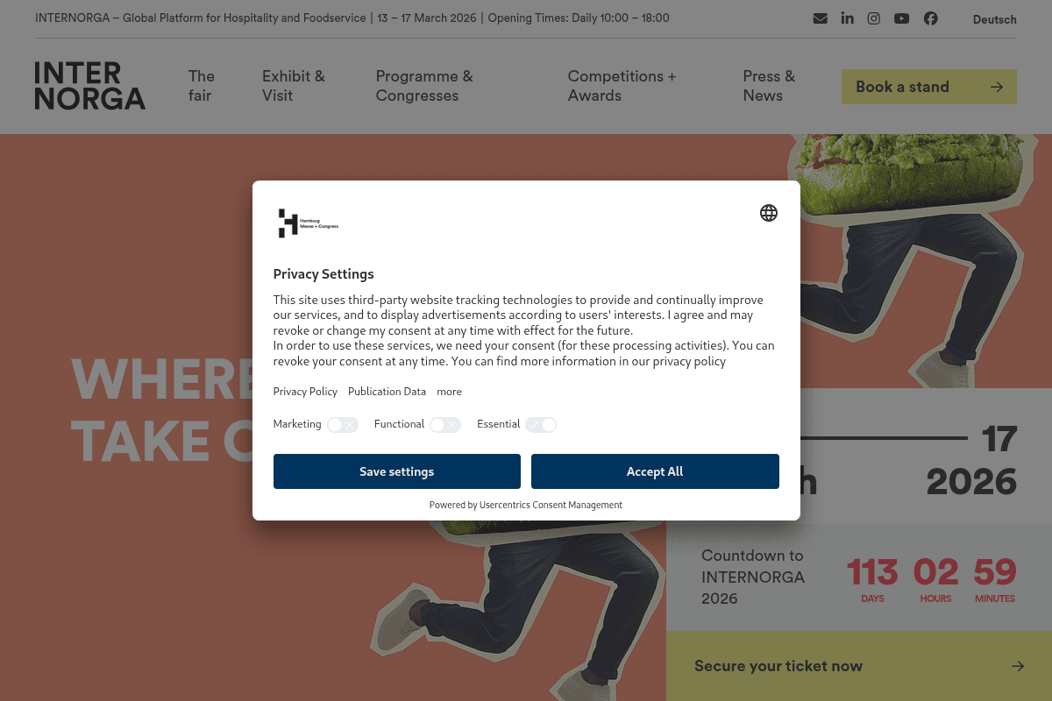Click the INTERNORGA logo

click(x=90, y=86)
